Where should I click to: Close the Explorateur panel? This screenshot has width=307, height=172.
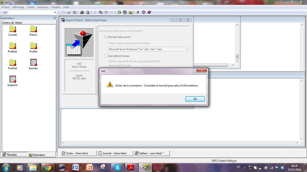click(x=55, y=18)
